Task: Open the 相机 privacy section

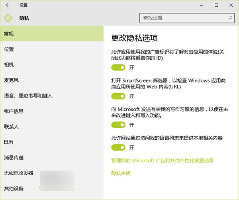Action: pos(9,65)
